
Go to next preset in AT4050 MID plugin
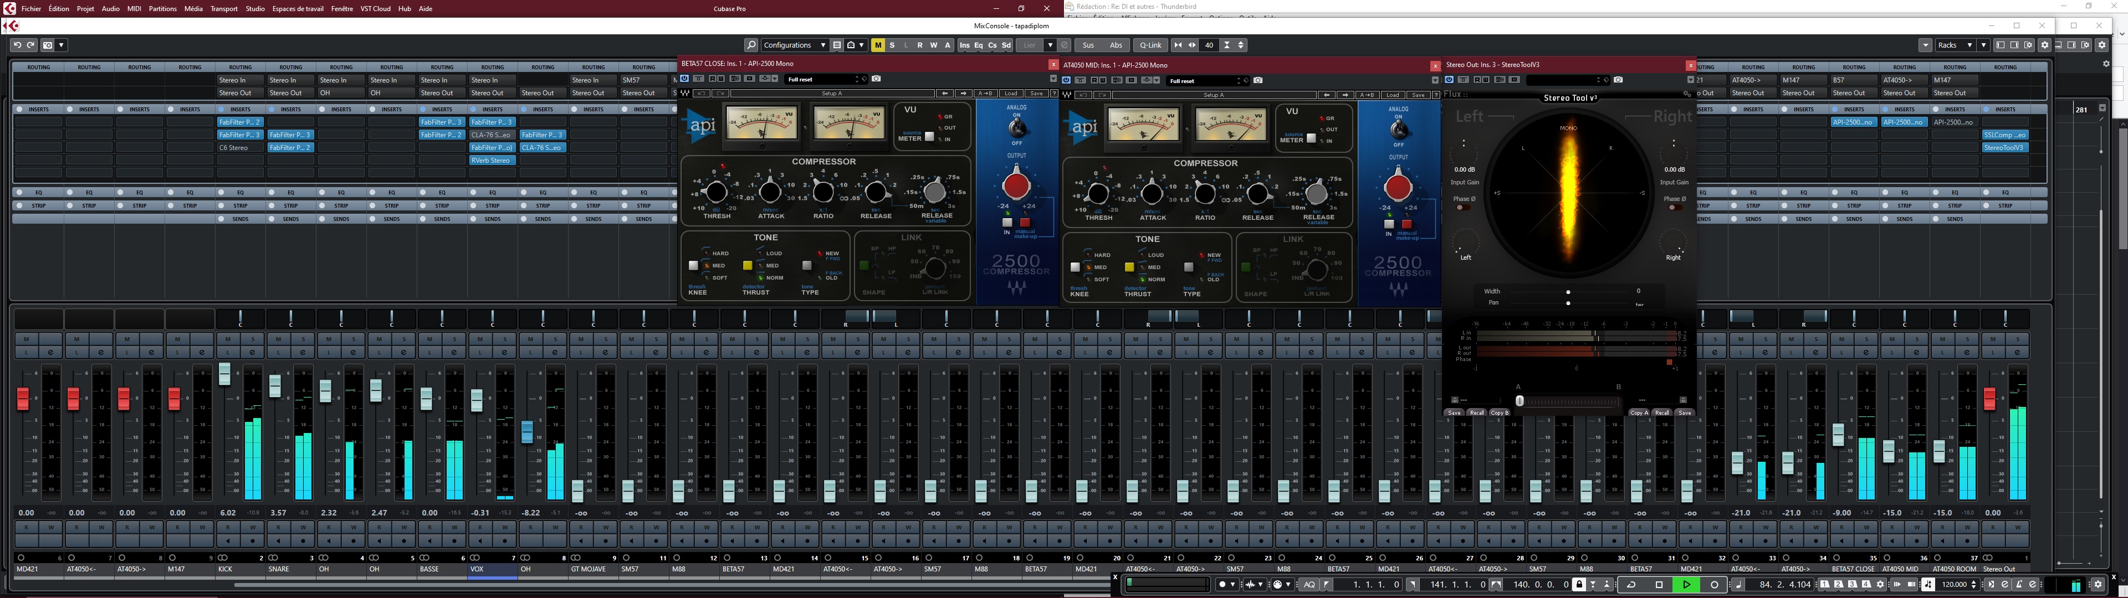pyautogui.click(x=1345, y=95)
